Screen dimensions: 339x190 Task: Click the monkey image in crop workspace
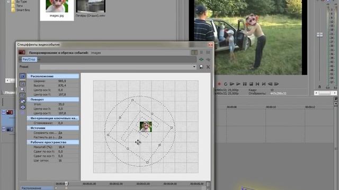pyautogui.click(x=146, y=127)
